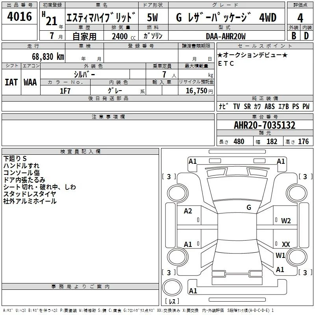Click the ABS equipment code

tap(270, 106)
